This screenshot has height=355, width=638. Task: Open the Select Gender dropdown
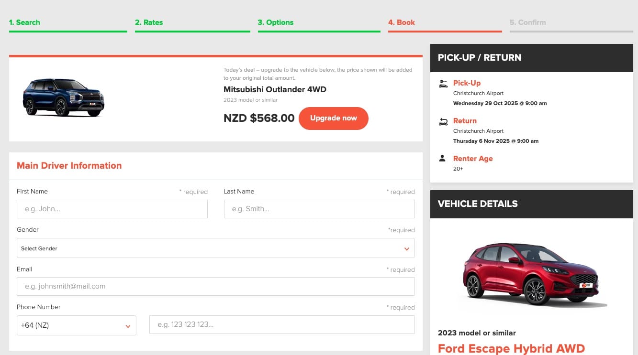(x=215, y=248)
